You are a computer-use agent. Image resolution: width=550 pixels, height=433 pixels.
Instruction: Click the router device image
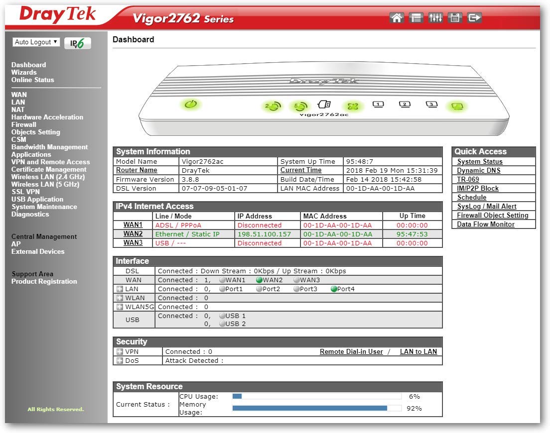324,100
